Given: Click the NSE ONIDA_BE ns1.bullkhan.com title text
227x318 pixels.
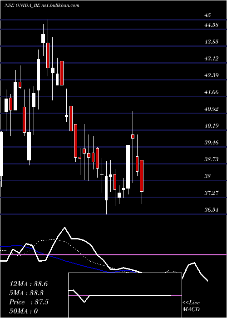Looking at the screenshot, I should 42,5.
